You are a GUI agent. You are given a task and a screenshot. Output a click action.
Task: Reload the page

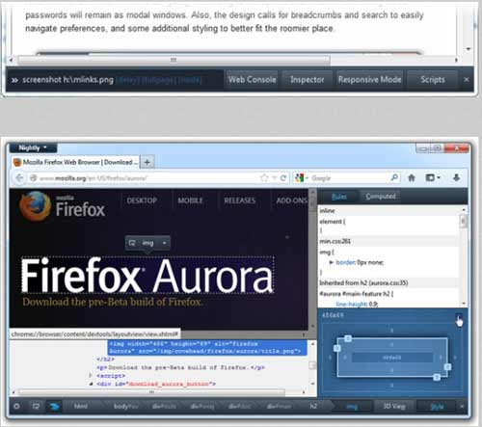click(x=283, y=178)
